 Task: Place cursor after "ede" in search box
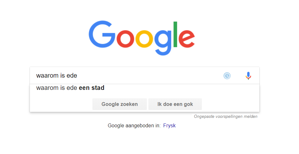tap(77, 76)
